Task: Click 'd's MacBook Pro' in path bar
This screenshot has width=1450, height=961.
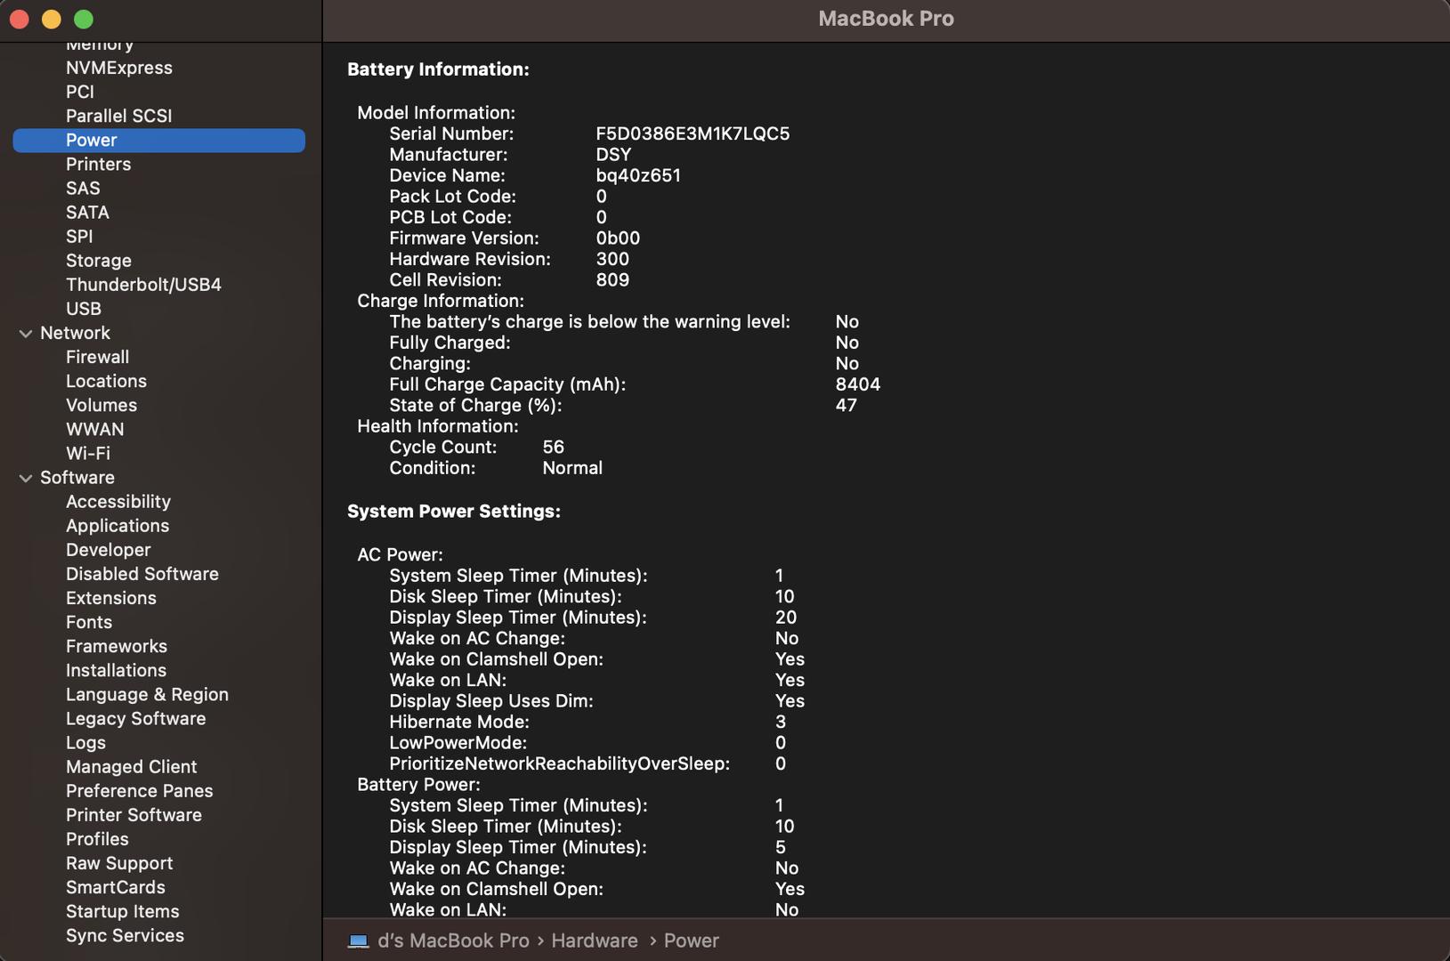Action: pos(453,941)
